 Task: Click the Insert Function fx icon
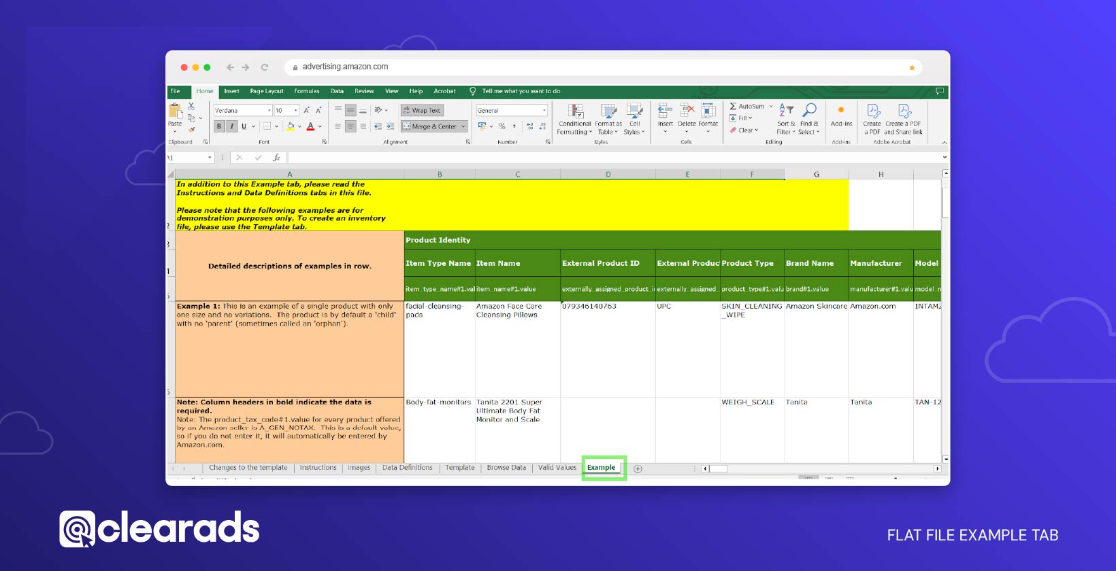[x=276, y=158]
